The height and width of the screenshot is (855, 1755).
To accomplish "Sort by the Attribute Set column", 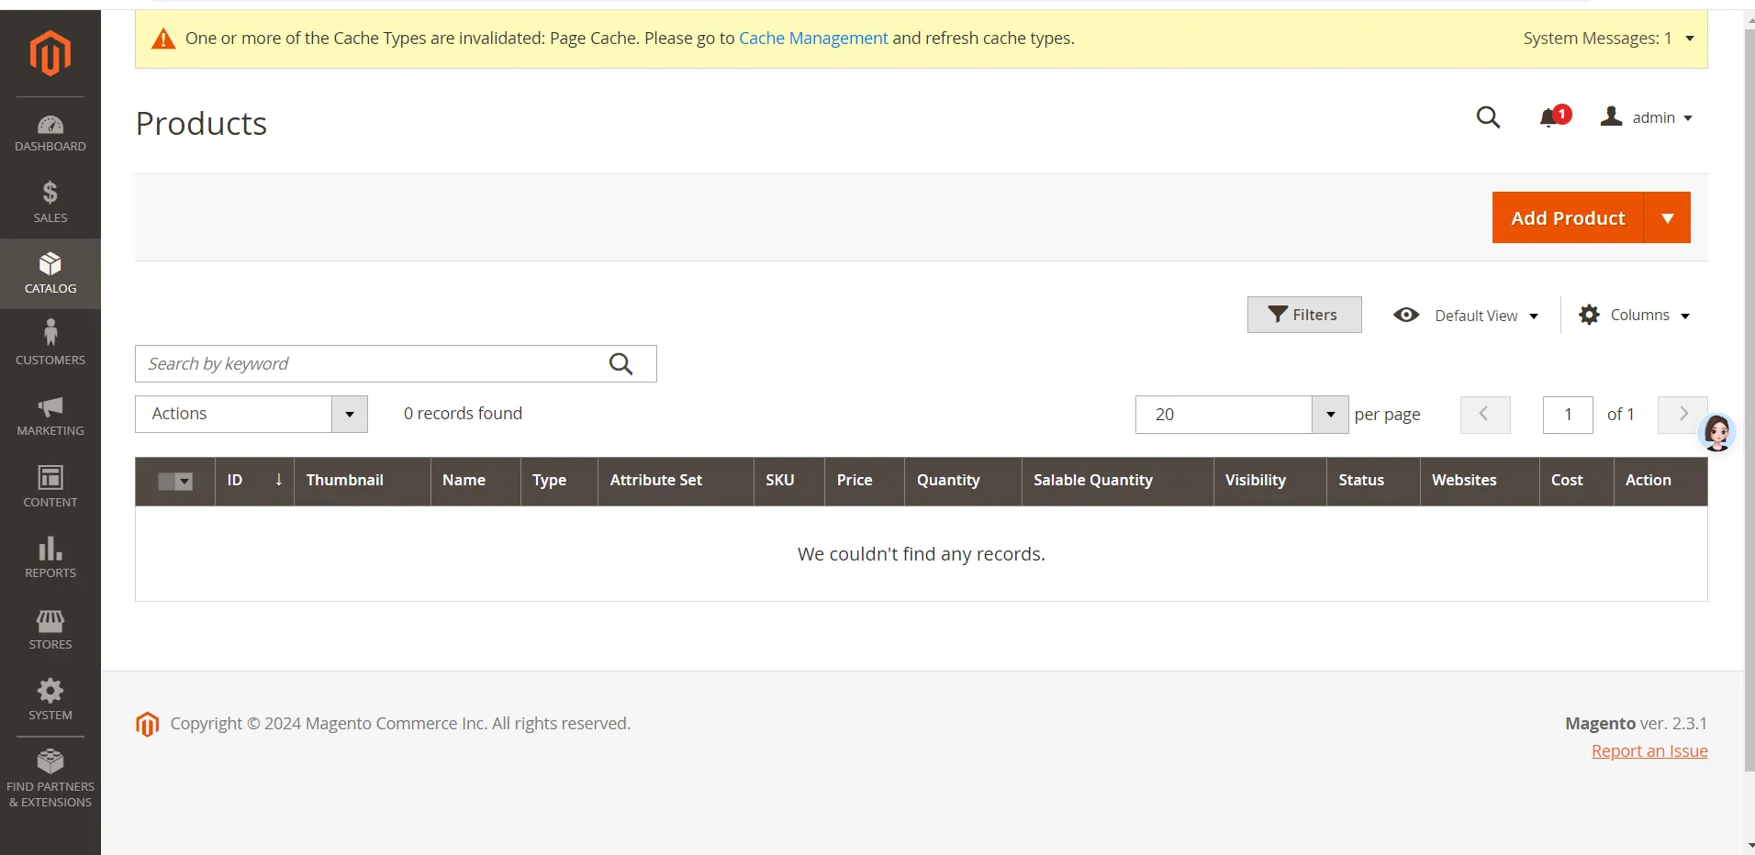I will point(676,482).
